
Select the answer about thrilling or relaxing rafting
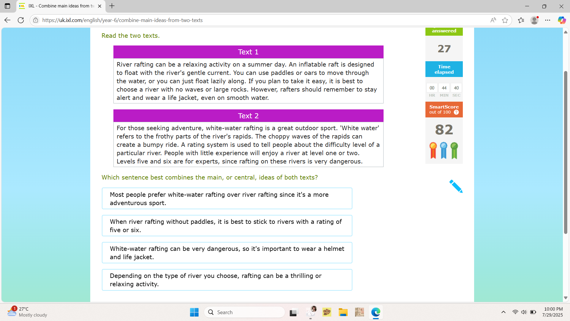click(227, 280)
